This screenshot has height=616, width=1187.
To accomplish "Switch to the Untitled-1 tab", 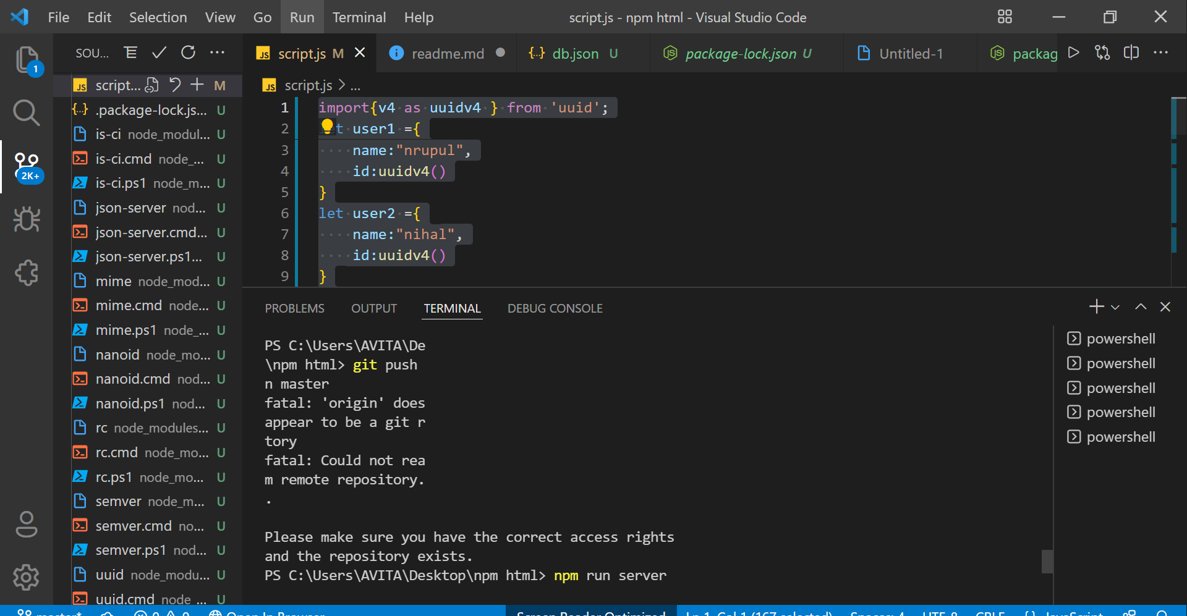I will 911,54.
